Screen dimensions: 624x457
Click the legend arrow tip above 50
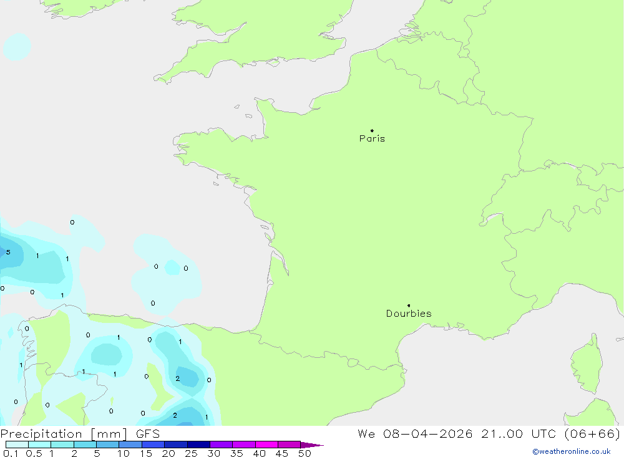coord(313,445)
